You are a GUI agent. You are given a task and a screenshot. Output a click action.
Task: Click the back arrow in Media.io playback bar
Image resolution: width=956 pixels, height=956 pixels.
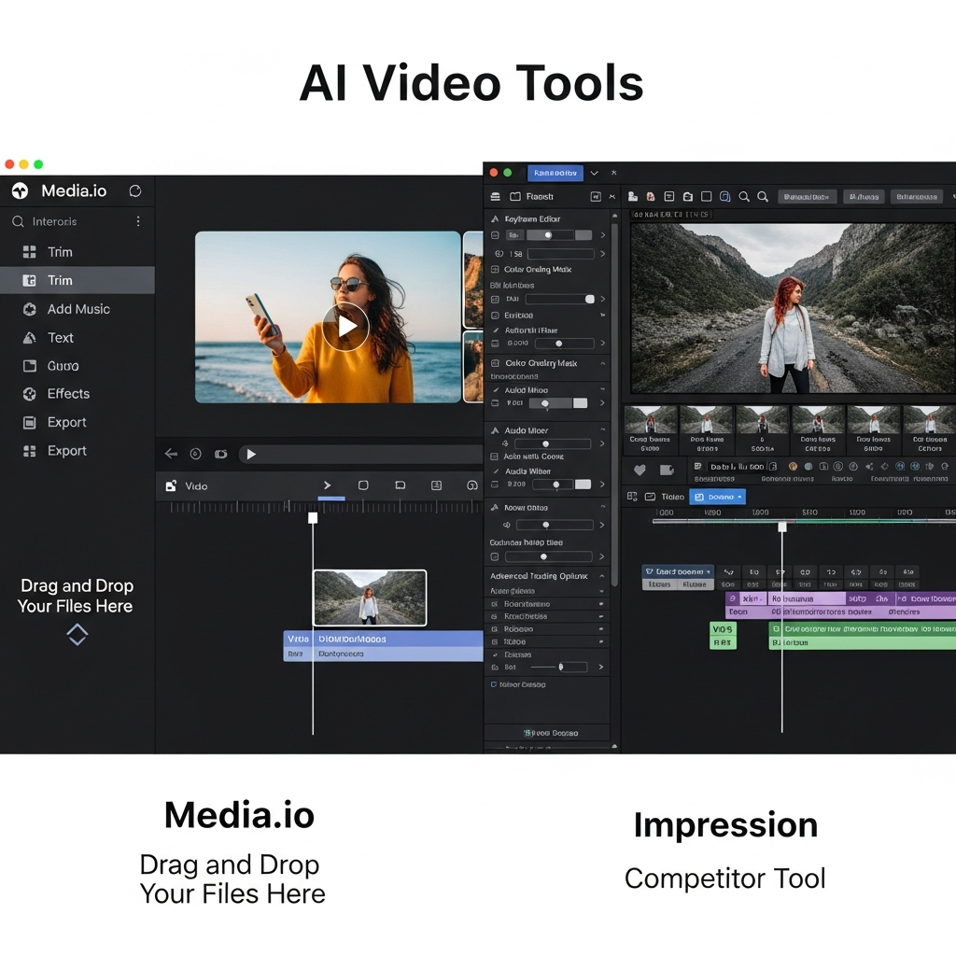172,454
